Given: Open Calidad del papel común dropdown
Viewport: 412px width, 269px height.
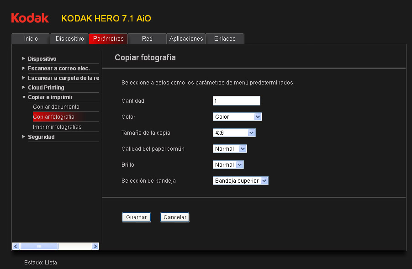Looking at the screenshot, I should tap(230, 149).
